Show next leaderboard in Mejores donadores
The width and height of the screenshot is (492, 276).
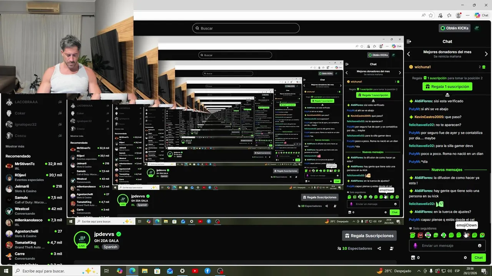tap(486, 54)
